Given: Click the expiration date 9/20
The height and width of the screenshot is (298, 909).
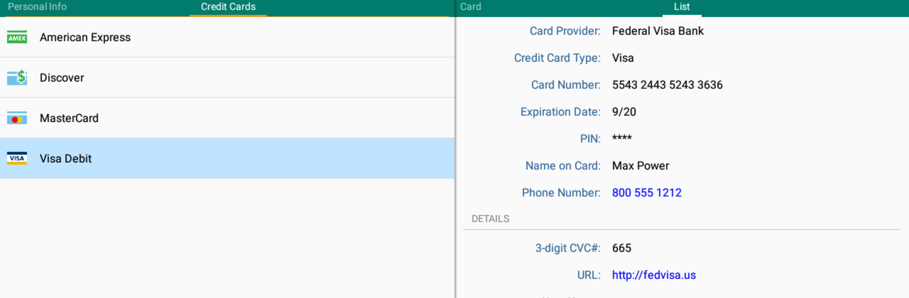Looking at the screenshot, I should tap(624, 112).
